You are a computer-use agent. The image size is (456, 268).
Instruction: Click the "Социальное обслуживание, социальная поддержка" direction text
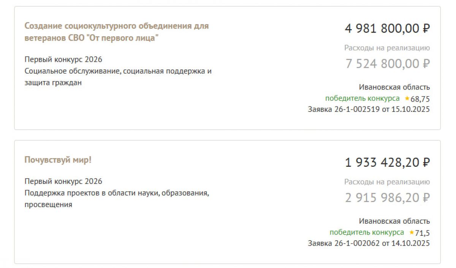pos(118,71)
